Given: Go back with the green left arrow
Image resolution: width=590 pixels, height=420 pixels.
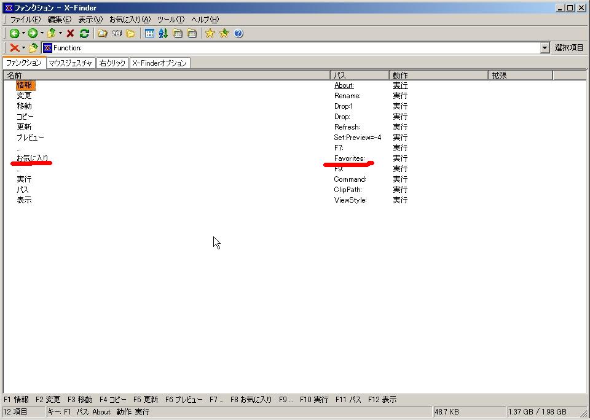Looking at the screenshot, I should click(14, 33).
